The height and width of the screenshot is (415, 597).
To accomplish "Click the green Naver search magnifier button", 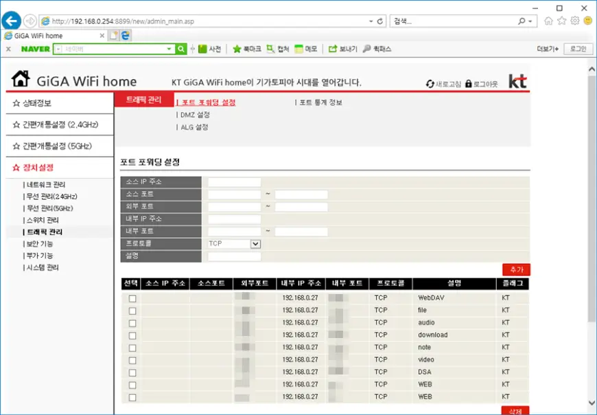I will [x=181, y=49].
